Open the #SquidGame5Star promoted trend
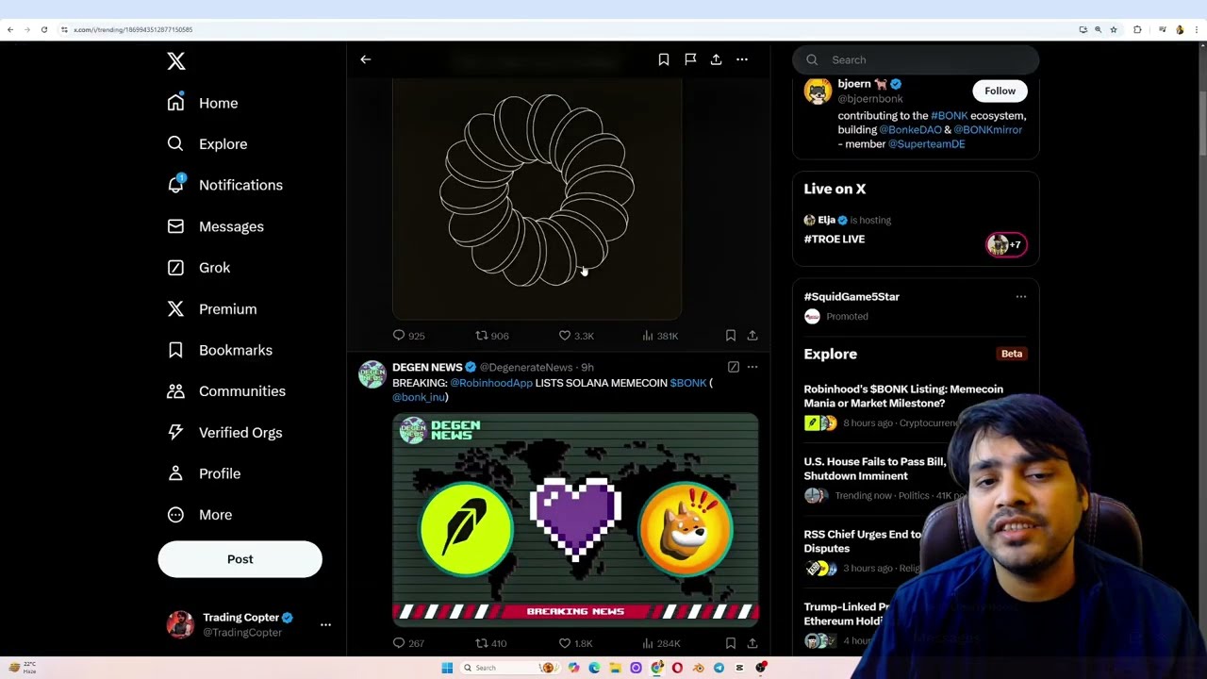Image resolution: width=1207 pixels, height=679 pixels. point(852,296)
